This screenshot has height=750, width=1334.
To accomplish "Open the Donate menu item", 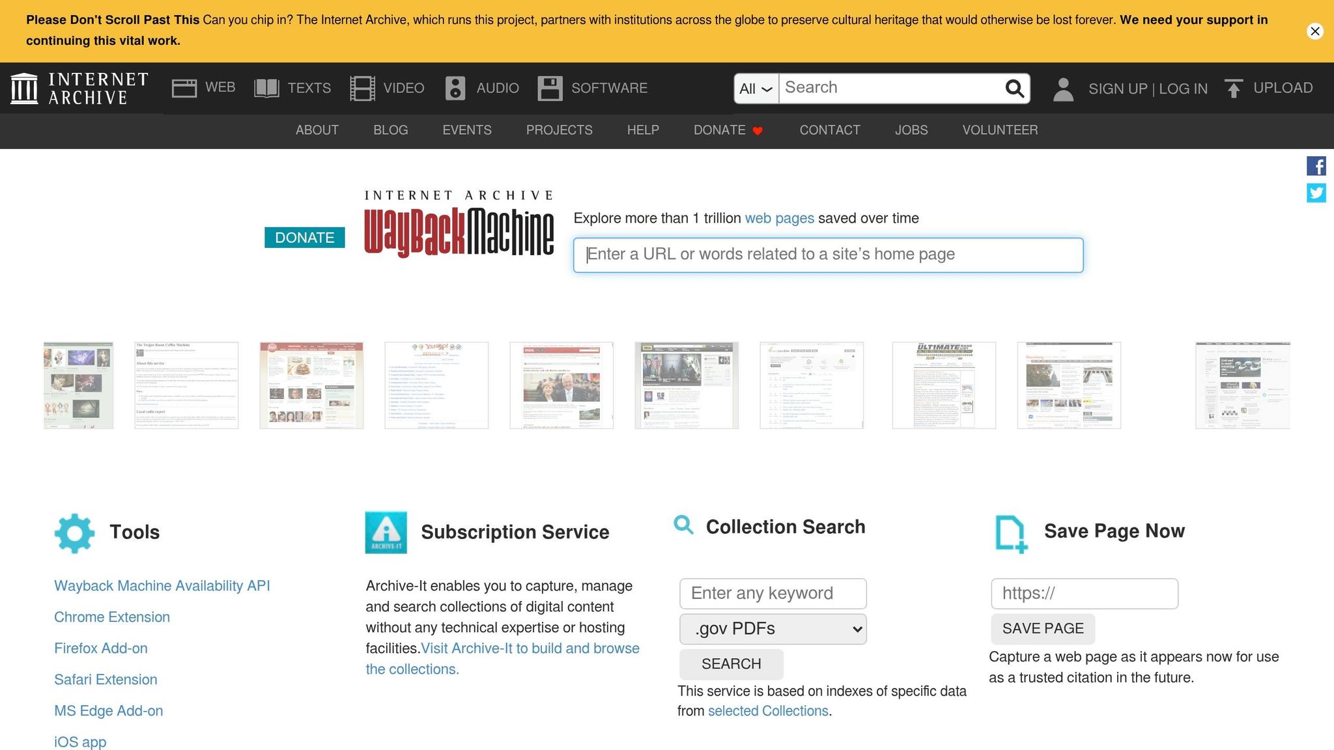I will pyautogui.click(x=719, y=130).
